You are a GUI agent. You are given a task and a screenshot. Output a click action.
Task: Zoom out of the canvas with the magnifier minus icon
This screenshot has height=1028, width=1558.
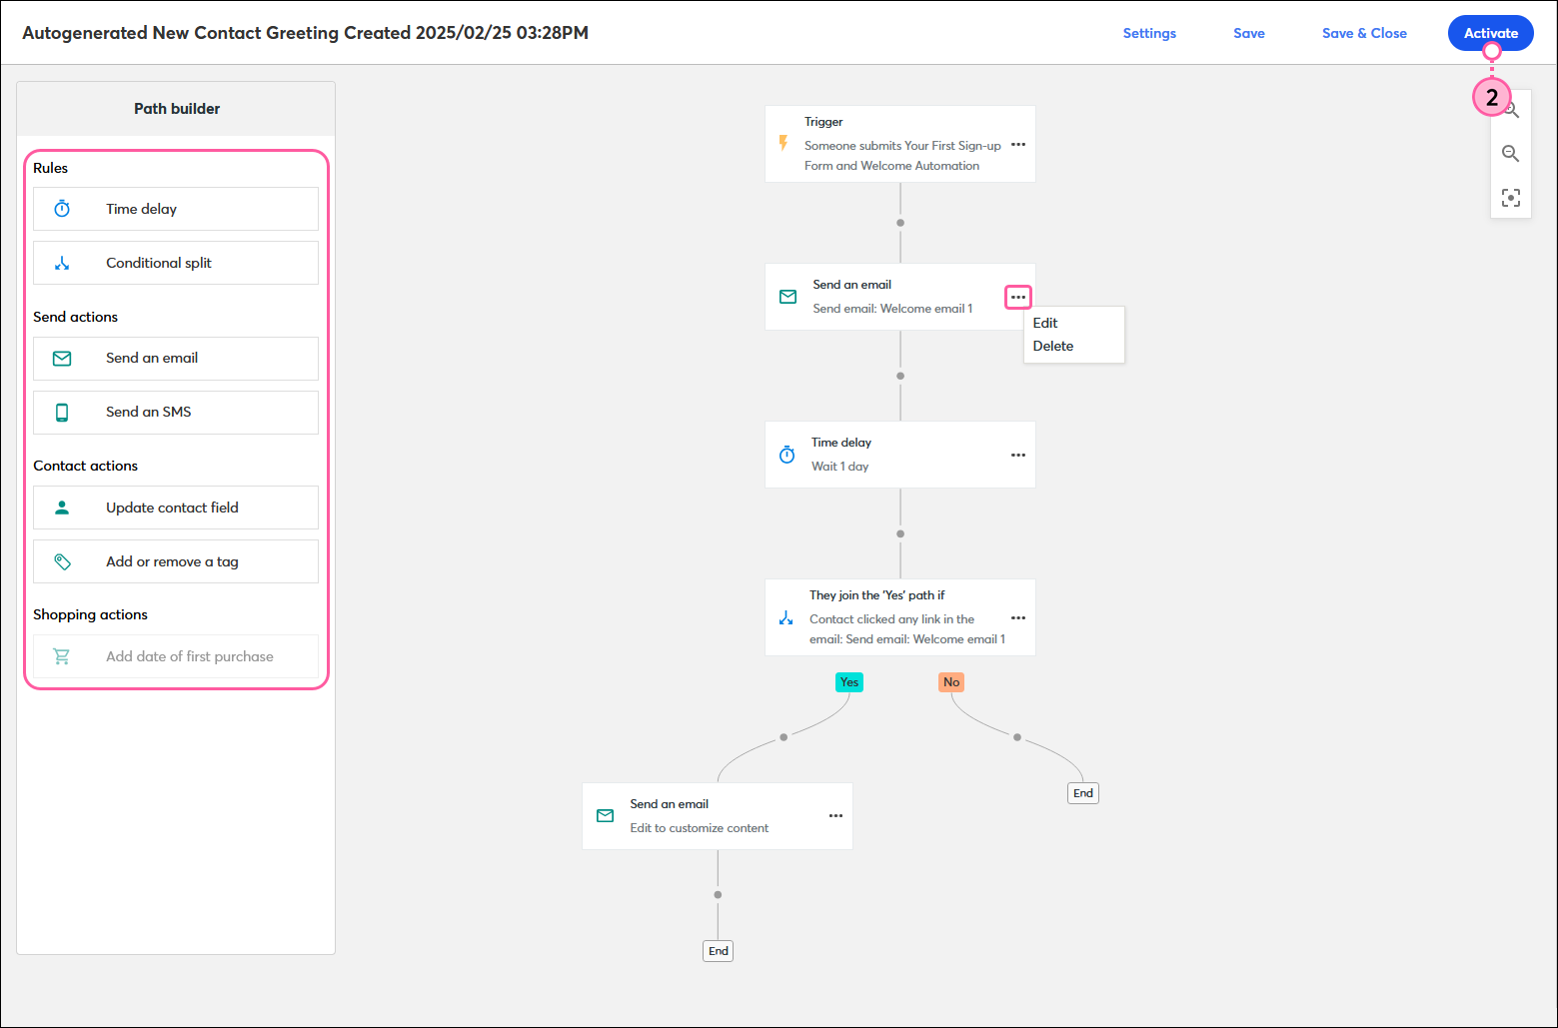click(1510, 154)
